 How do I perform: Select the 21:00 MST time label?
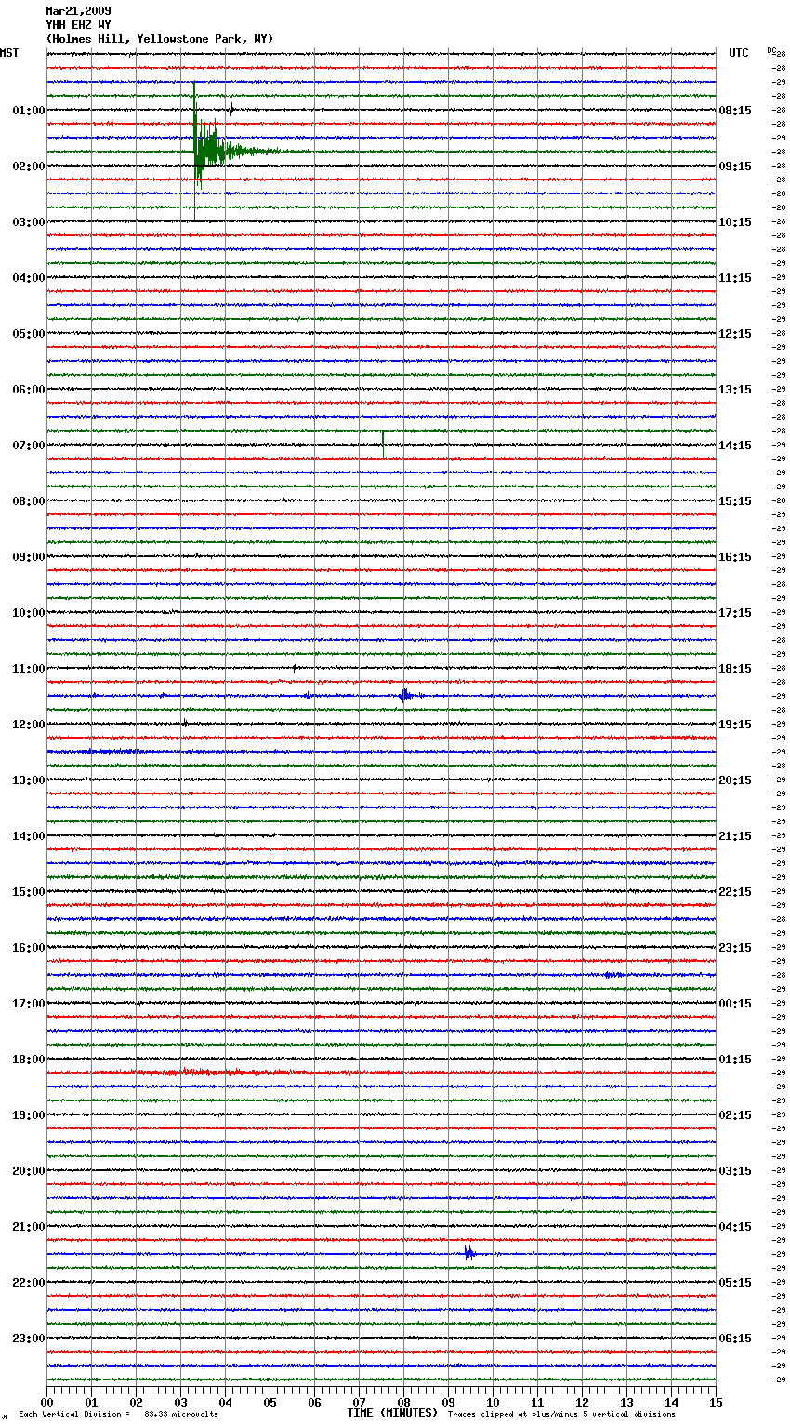[x=29, y=1227]
